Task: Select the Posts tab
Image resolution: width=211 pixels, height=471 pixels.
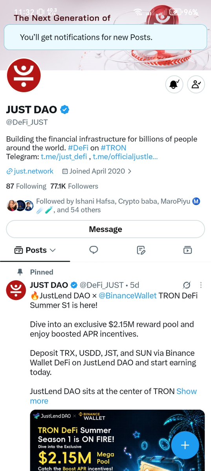Action: (35, 250)
